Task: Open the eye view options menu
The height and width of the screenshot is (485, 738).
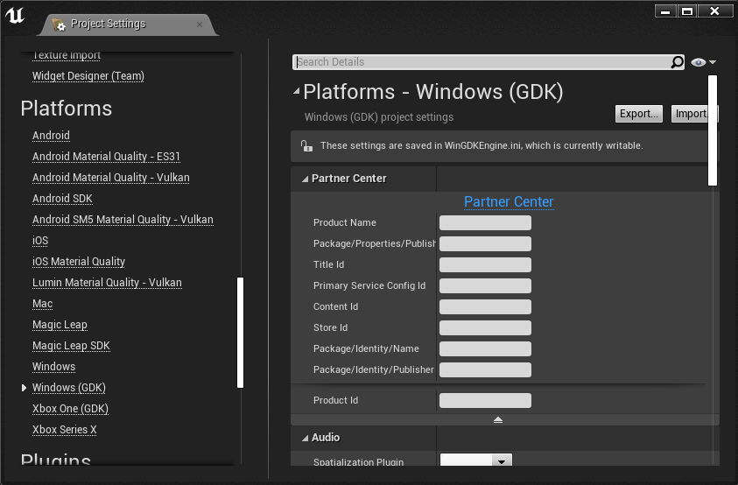Action: (x=703, y=62)
